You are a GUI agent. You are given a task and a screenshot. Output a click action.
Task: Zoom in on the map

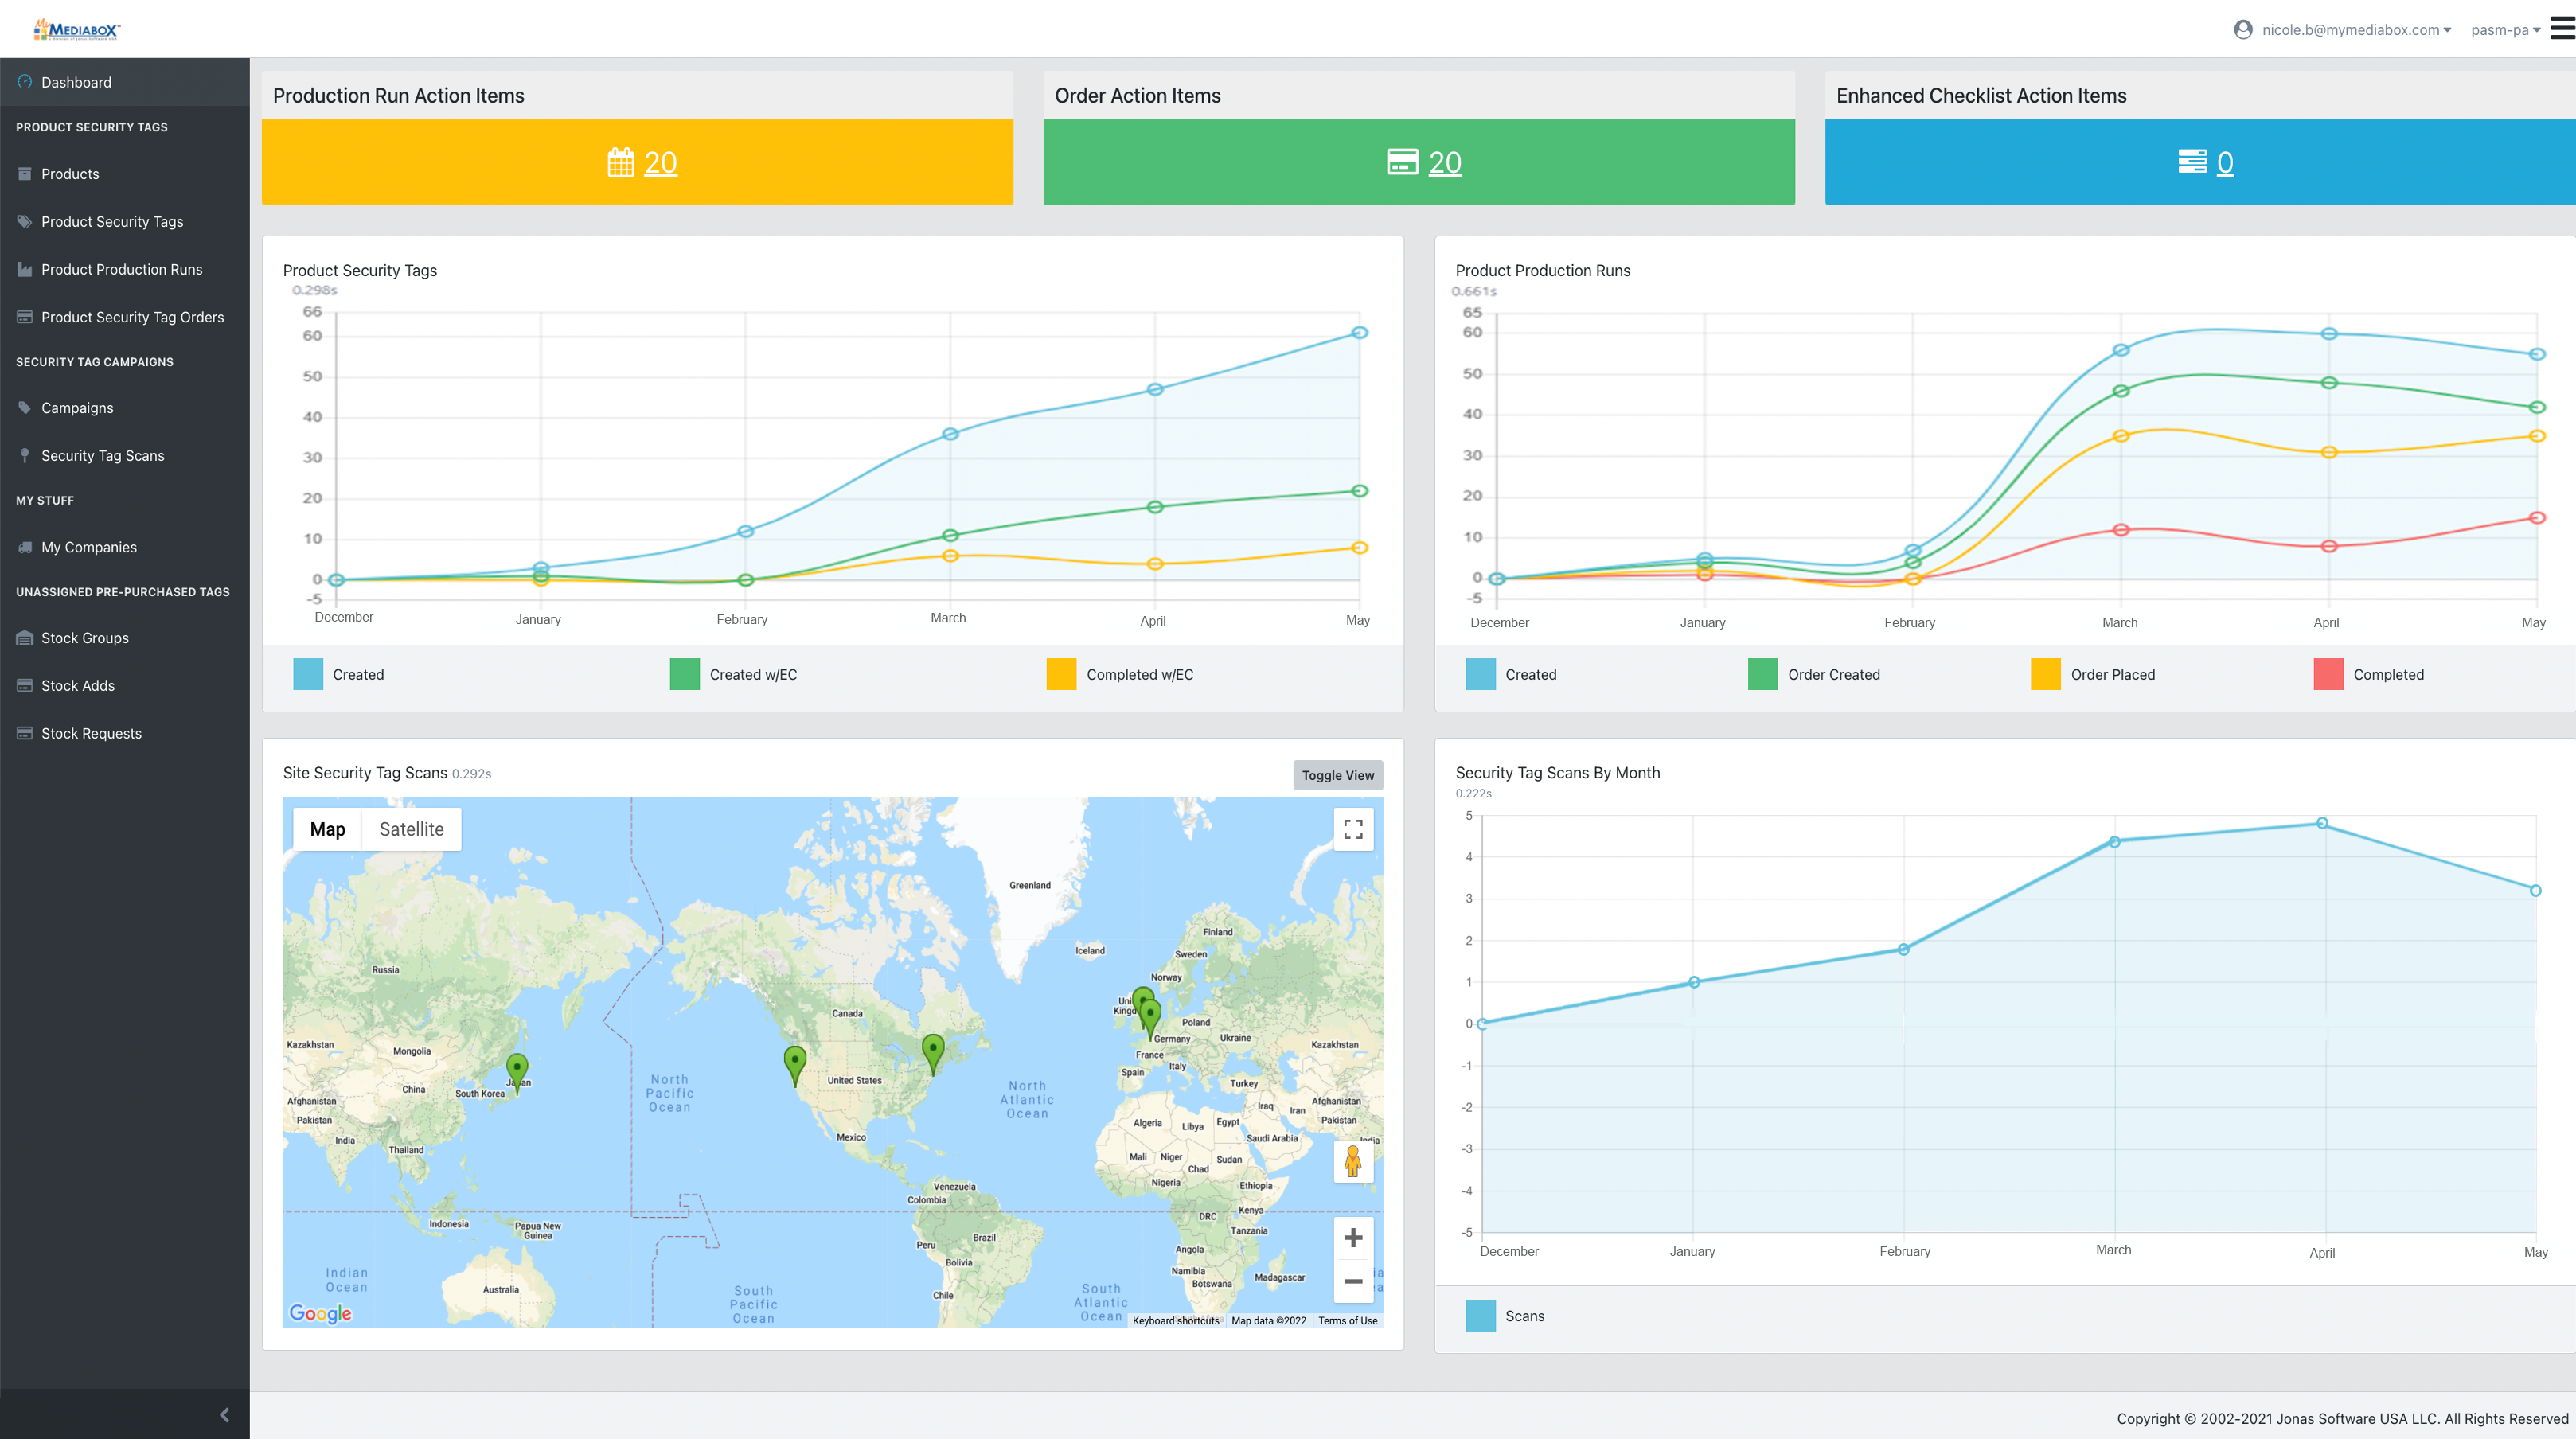pyautogui.click(x=1353, y=1238)
